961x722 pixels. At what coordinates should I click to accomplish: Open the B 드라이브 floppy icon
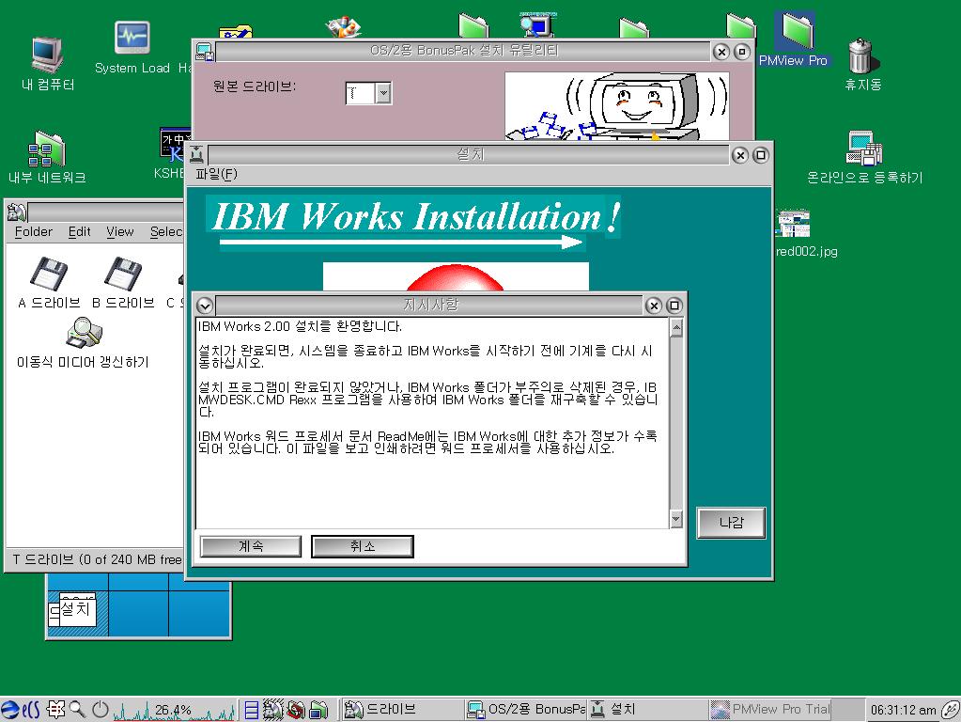[x=123, y=282]
